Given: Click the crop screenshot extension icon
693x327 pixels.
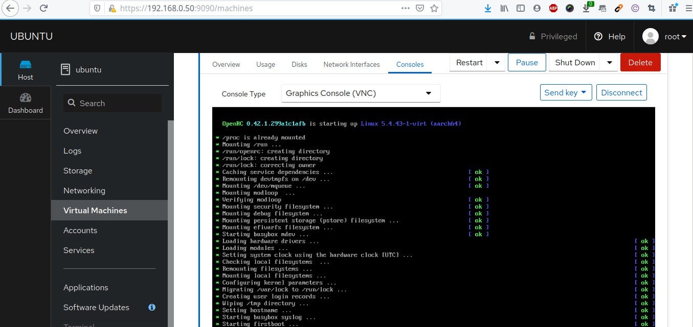Looking at the screenshot, I should click(x=652, y=8).
